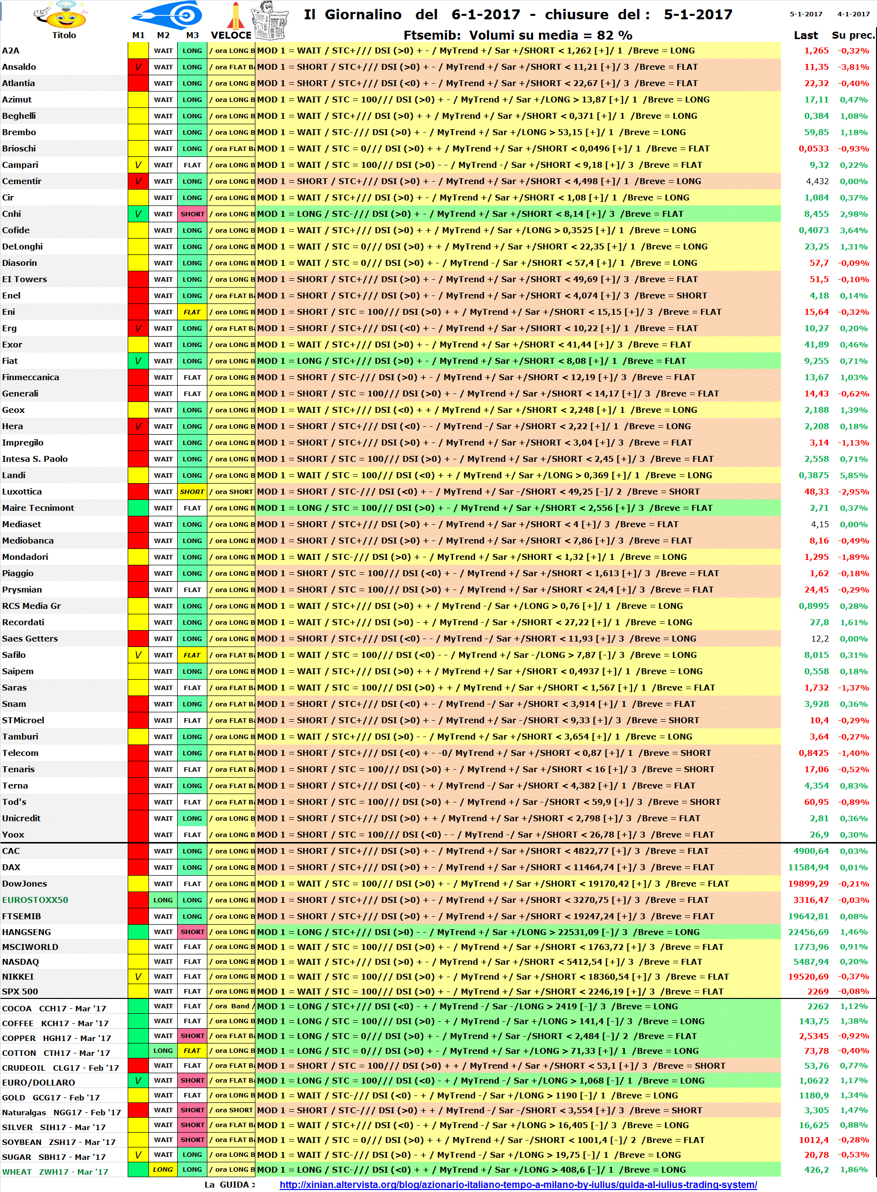
Task: Select the Yoox title cell
Action: tap(64, 835)
